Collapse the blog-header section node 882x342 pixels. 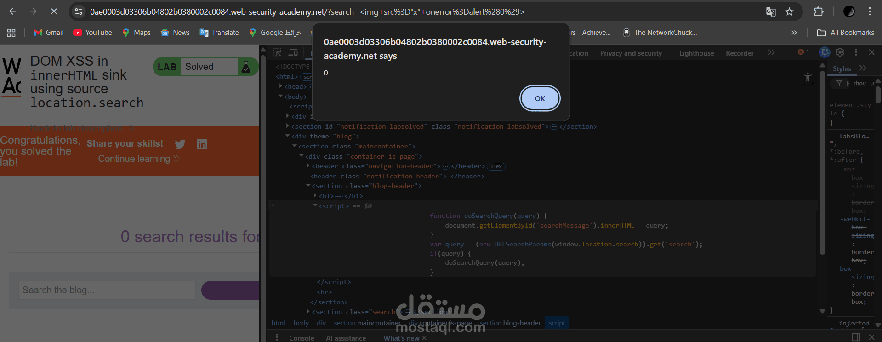point(308,185)
